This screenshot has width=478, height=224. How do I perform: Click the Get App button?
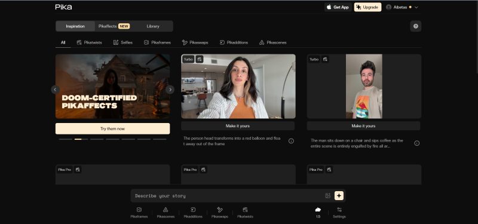pos(338,7)
